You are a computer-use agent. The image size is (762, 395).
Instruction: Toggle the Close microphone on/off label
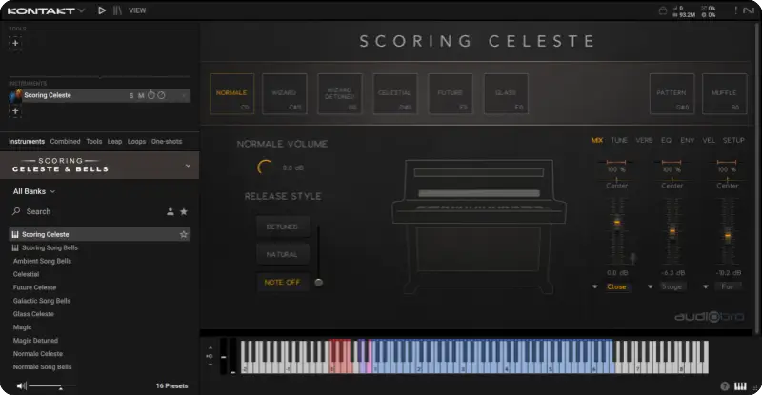(x=616, y=287)
